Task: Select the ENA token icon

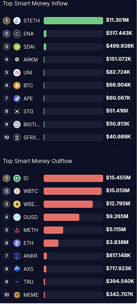Action: pyautogui.click(x=17, y=34)
